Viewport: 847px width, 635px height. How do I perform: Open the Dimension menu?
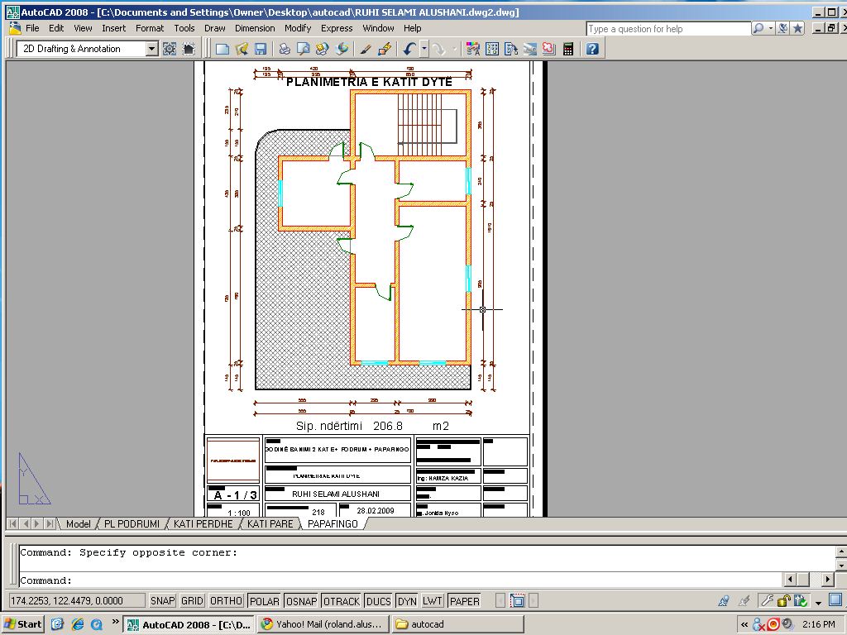click(x=254, y=28)
